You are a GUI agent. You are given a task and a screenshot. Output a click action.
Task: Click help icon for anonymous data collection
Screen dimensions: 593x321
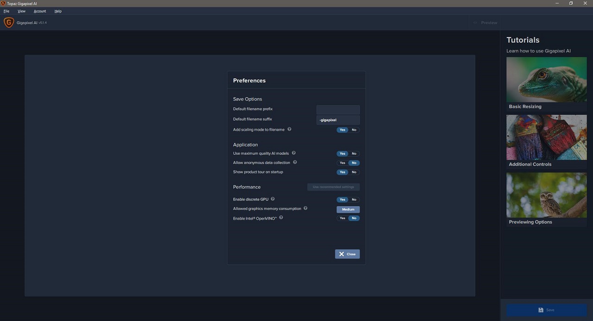tap(295, 162)
